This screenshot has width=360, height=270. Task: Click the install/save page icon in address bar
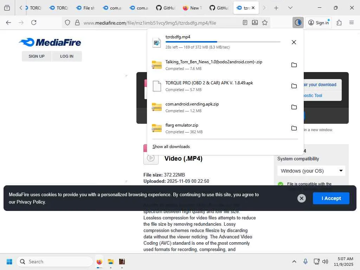pyautogui.click(x=255, y=22)
